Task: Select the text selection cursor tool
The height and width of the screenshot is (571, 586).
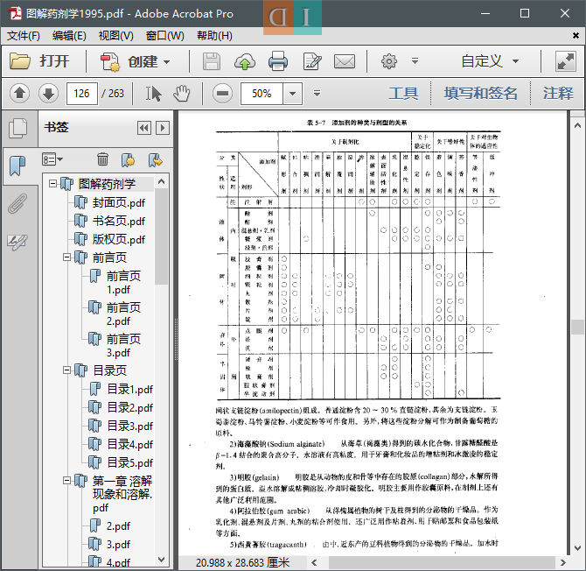Action: (x=153, y=94)
